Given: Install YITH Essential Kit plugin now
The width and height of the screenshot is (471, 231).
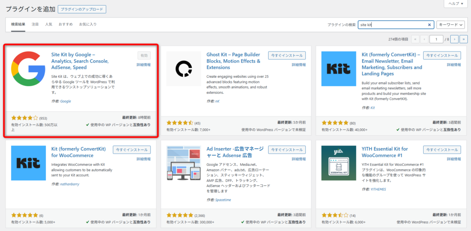Looking at the screenshot, I should (442, 150).
